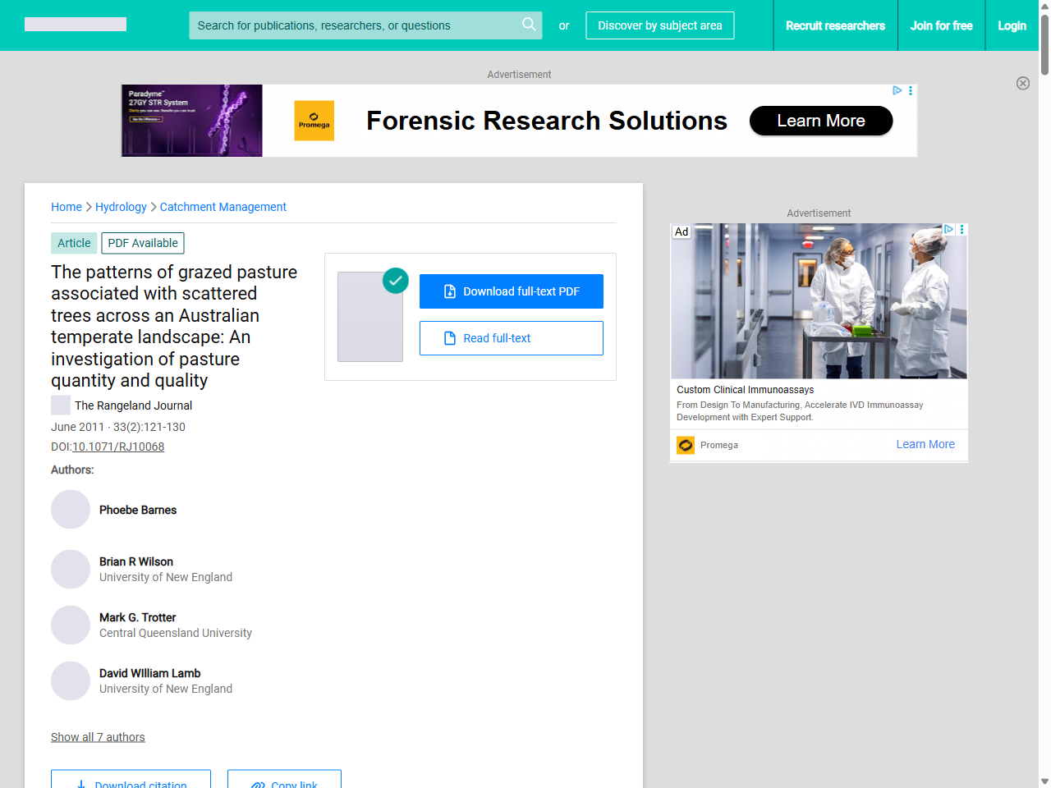Open The Rangeland Journal link
The height and width of the screenshot is (788, 1051).
coord(134,405)
